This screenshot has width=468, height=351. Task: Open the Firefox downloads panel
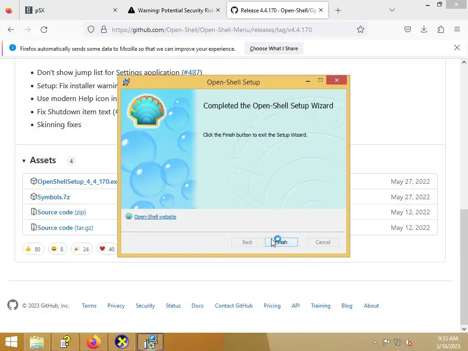(424, 29)
